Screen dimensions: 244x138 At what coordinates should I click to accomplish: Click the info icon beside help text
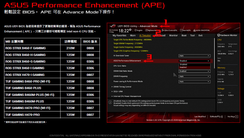(110, 102)
